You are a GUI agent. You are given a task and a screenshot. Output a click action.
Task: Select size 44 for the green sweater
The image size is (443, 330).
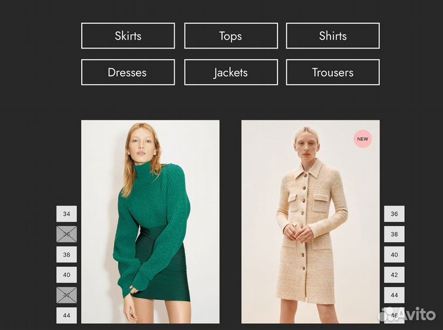click(x=66, y=315)
